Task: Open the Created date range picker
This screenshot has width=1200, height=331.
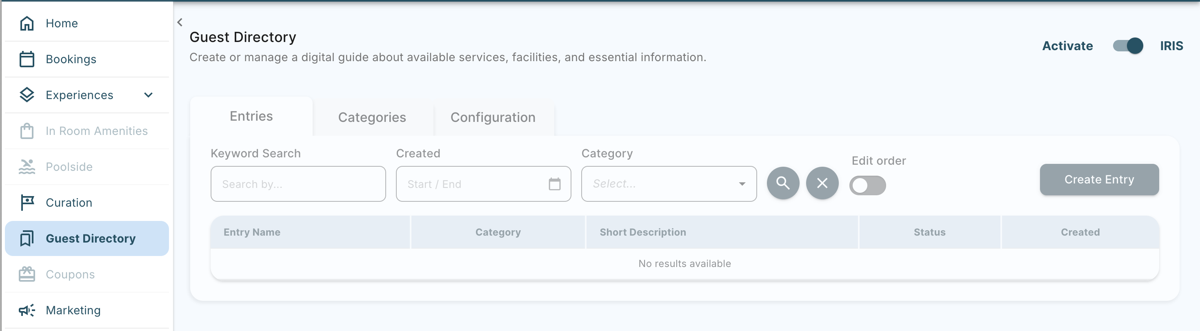Action: pos(483,184)
